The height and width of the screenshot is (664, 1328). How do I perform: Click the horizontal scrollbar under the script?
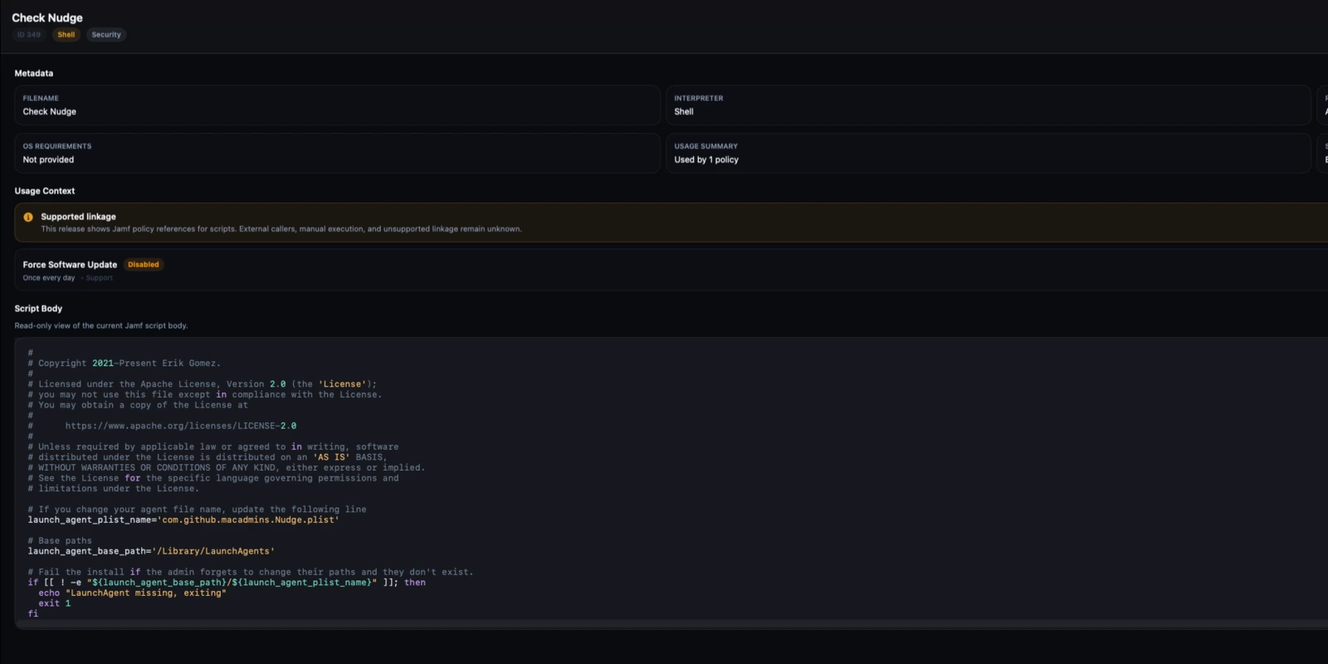671,622
